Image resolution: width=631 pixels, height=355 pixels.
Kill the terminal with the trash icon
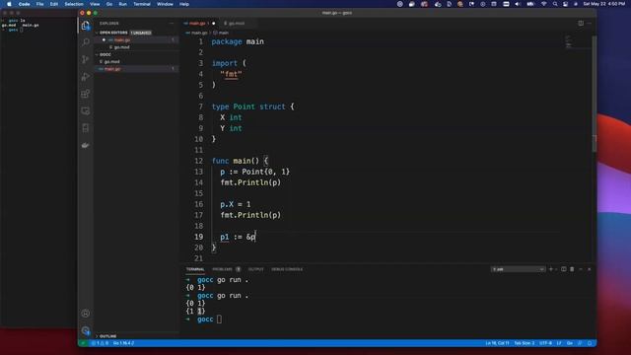[572, 269]
